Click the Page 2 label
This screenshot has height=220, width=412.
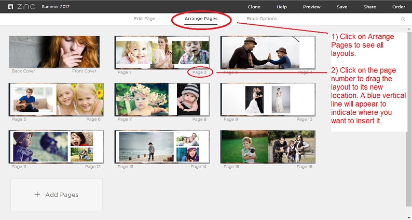point(199,72)
